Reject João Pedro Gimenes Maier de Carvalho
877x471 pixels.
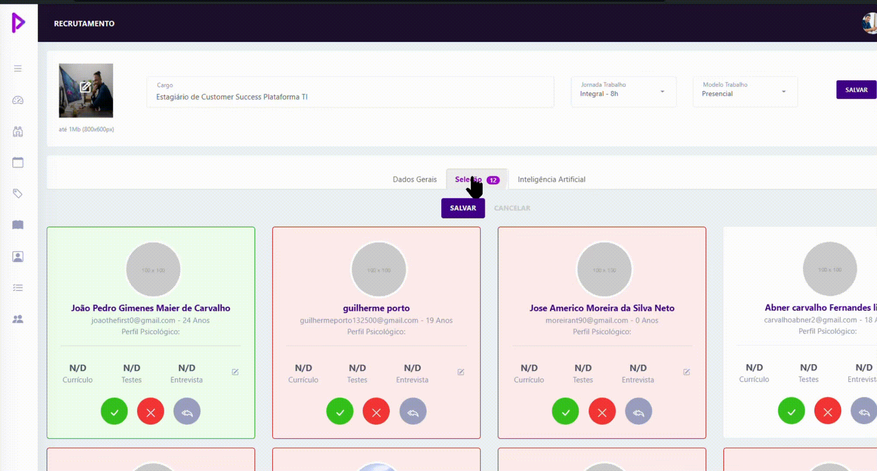point(151,411)
